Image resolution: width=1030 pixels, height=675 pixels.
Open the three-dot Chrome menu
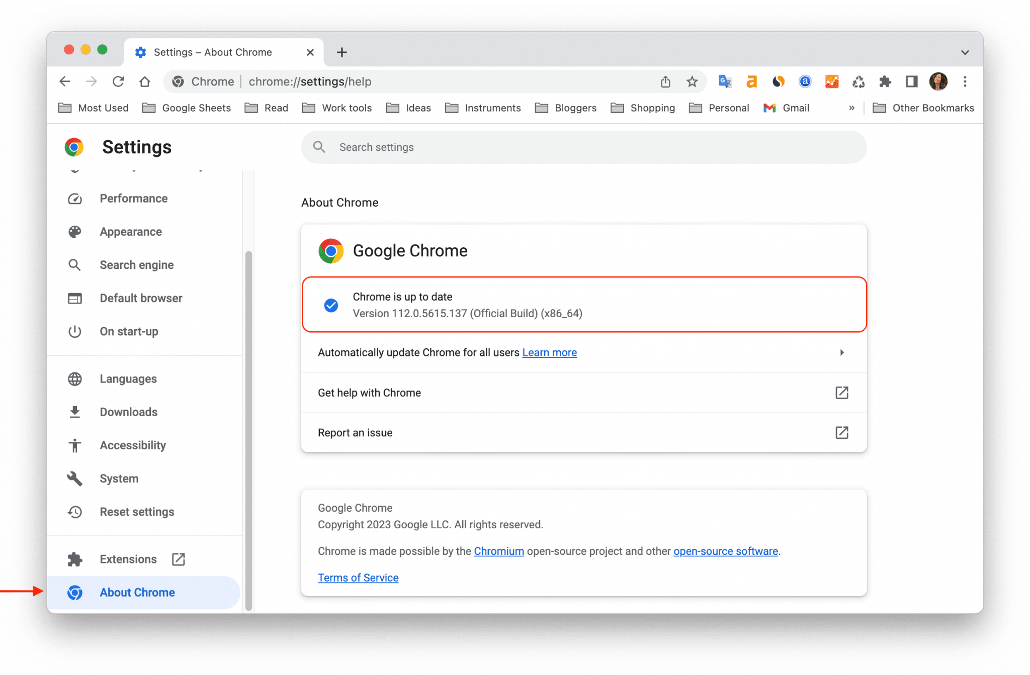[x=965, y=81]
